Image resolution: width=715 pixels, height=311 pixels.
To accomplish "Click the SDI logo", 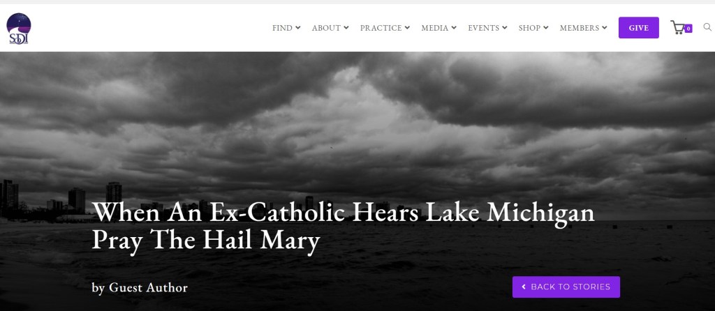I will [19, 28].
